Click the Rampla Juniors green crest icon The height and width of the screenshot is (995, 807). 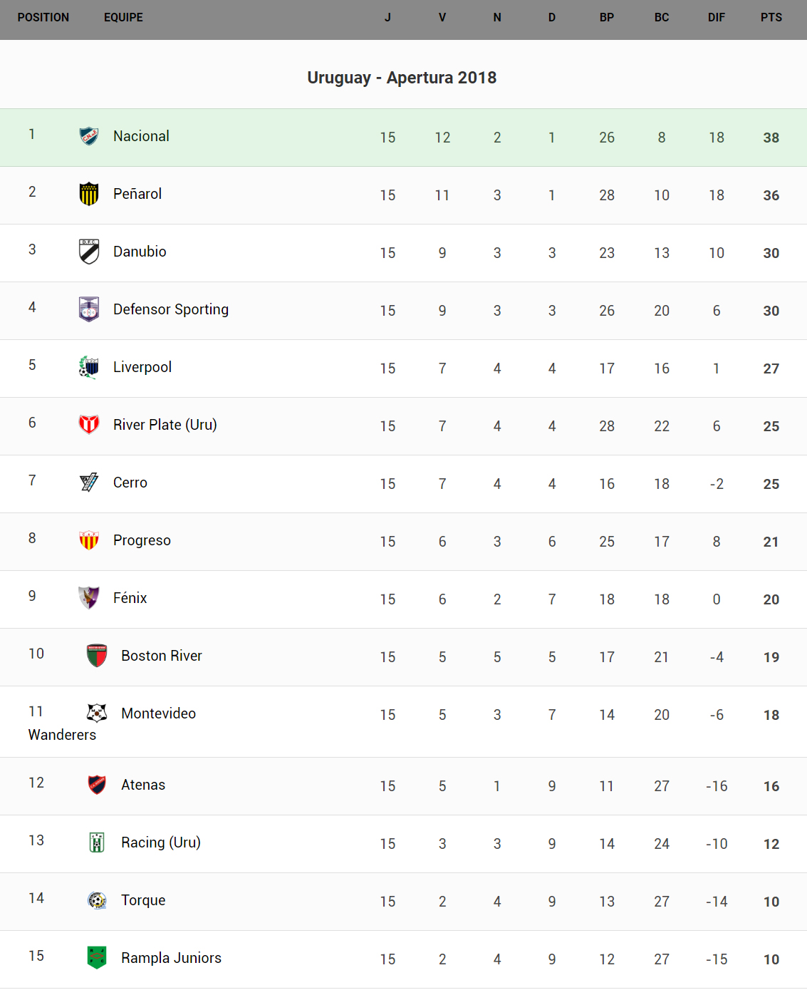tap(97, 957)
